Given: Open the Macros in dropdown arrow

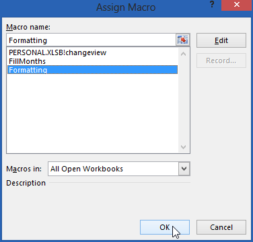Looking at the screenshot, I should [x=184, y=169].
